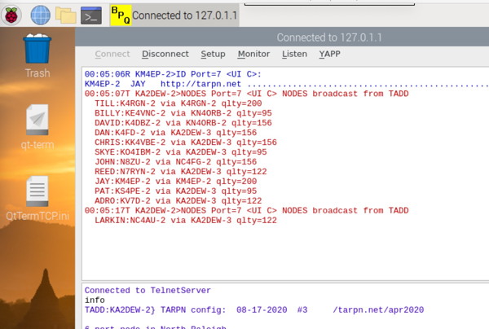Open the Raspberry Pi main menu
489x329 pixels.
[x=11, y=15]
